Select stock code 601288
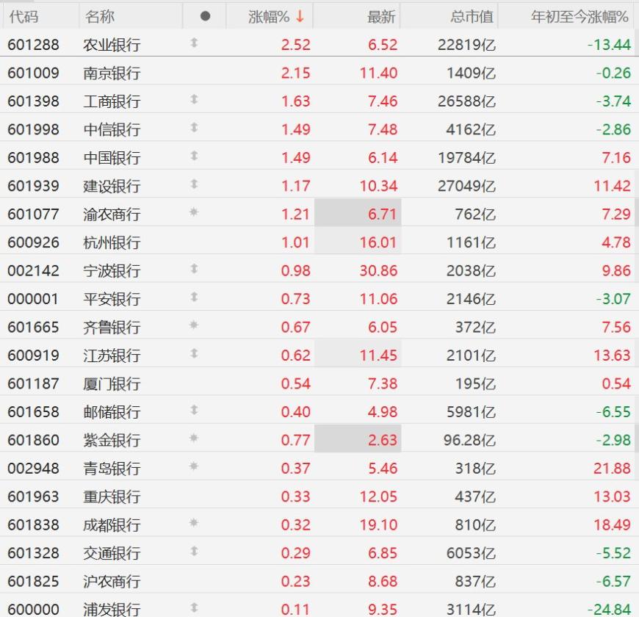The width and height of the screenshot is (639, 617). 33,44
